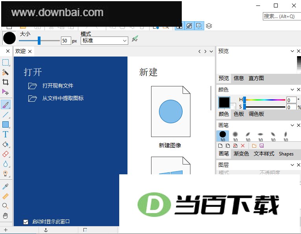The image size is (301, 234).
Task: Click the search box (Alt+Q)
Action: point(282,16)
